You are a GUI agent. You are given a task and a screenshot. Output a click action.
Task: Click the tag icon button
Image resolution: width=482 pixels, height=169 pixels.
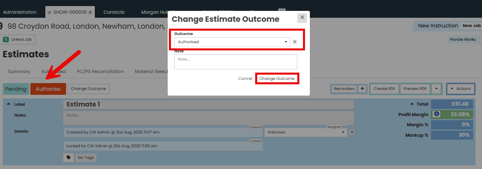[68, 158]
